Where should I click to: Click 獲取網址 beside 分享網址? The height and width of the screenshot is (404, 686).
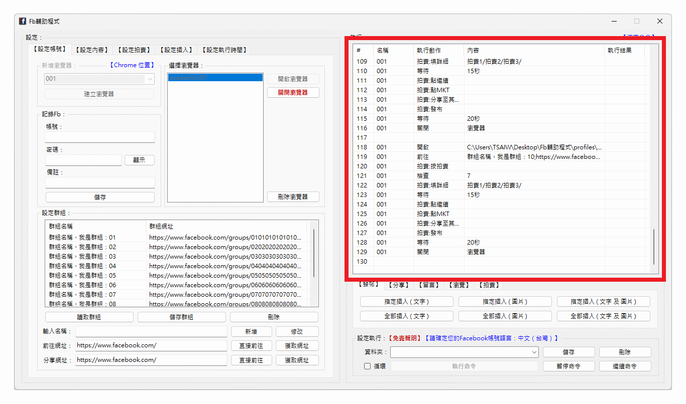point(297,360)
